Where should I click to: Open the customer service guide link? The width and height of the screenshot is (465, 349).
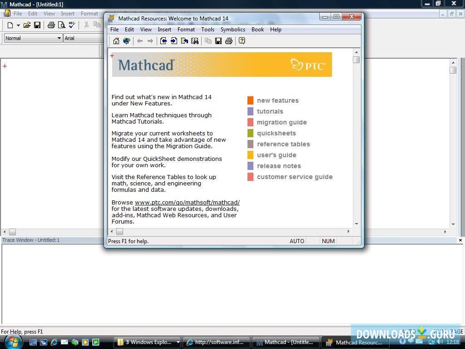pyautogui.click(x=294, y=177)
